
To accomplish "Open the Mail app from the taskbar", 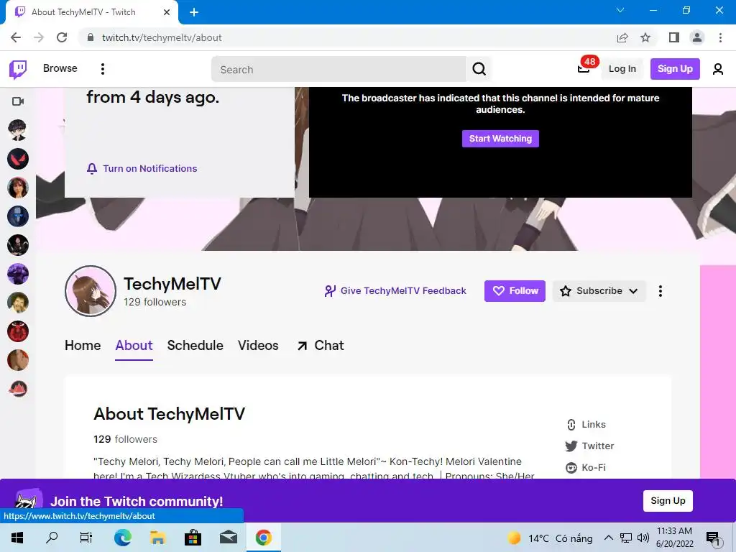I will pyautogui.click(x=228, y=538).
